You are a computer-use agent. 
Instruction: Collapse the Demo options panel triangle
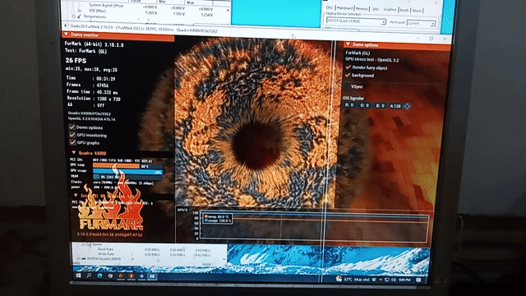[x=348, y=44]
